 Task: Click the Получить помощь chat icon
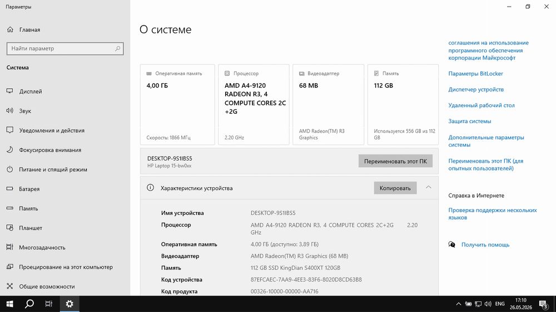click(x=451, y=244)
